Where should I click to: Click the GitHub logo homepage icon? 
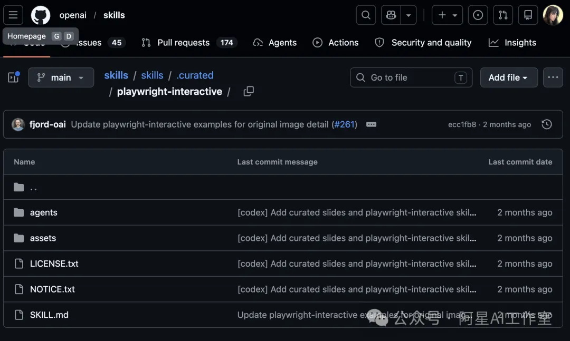(x=40, y=15)
